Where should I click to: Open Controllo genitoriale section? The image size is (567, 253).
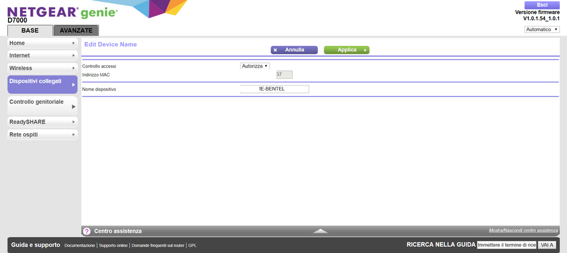42,104
